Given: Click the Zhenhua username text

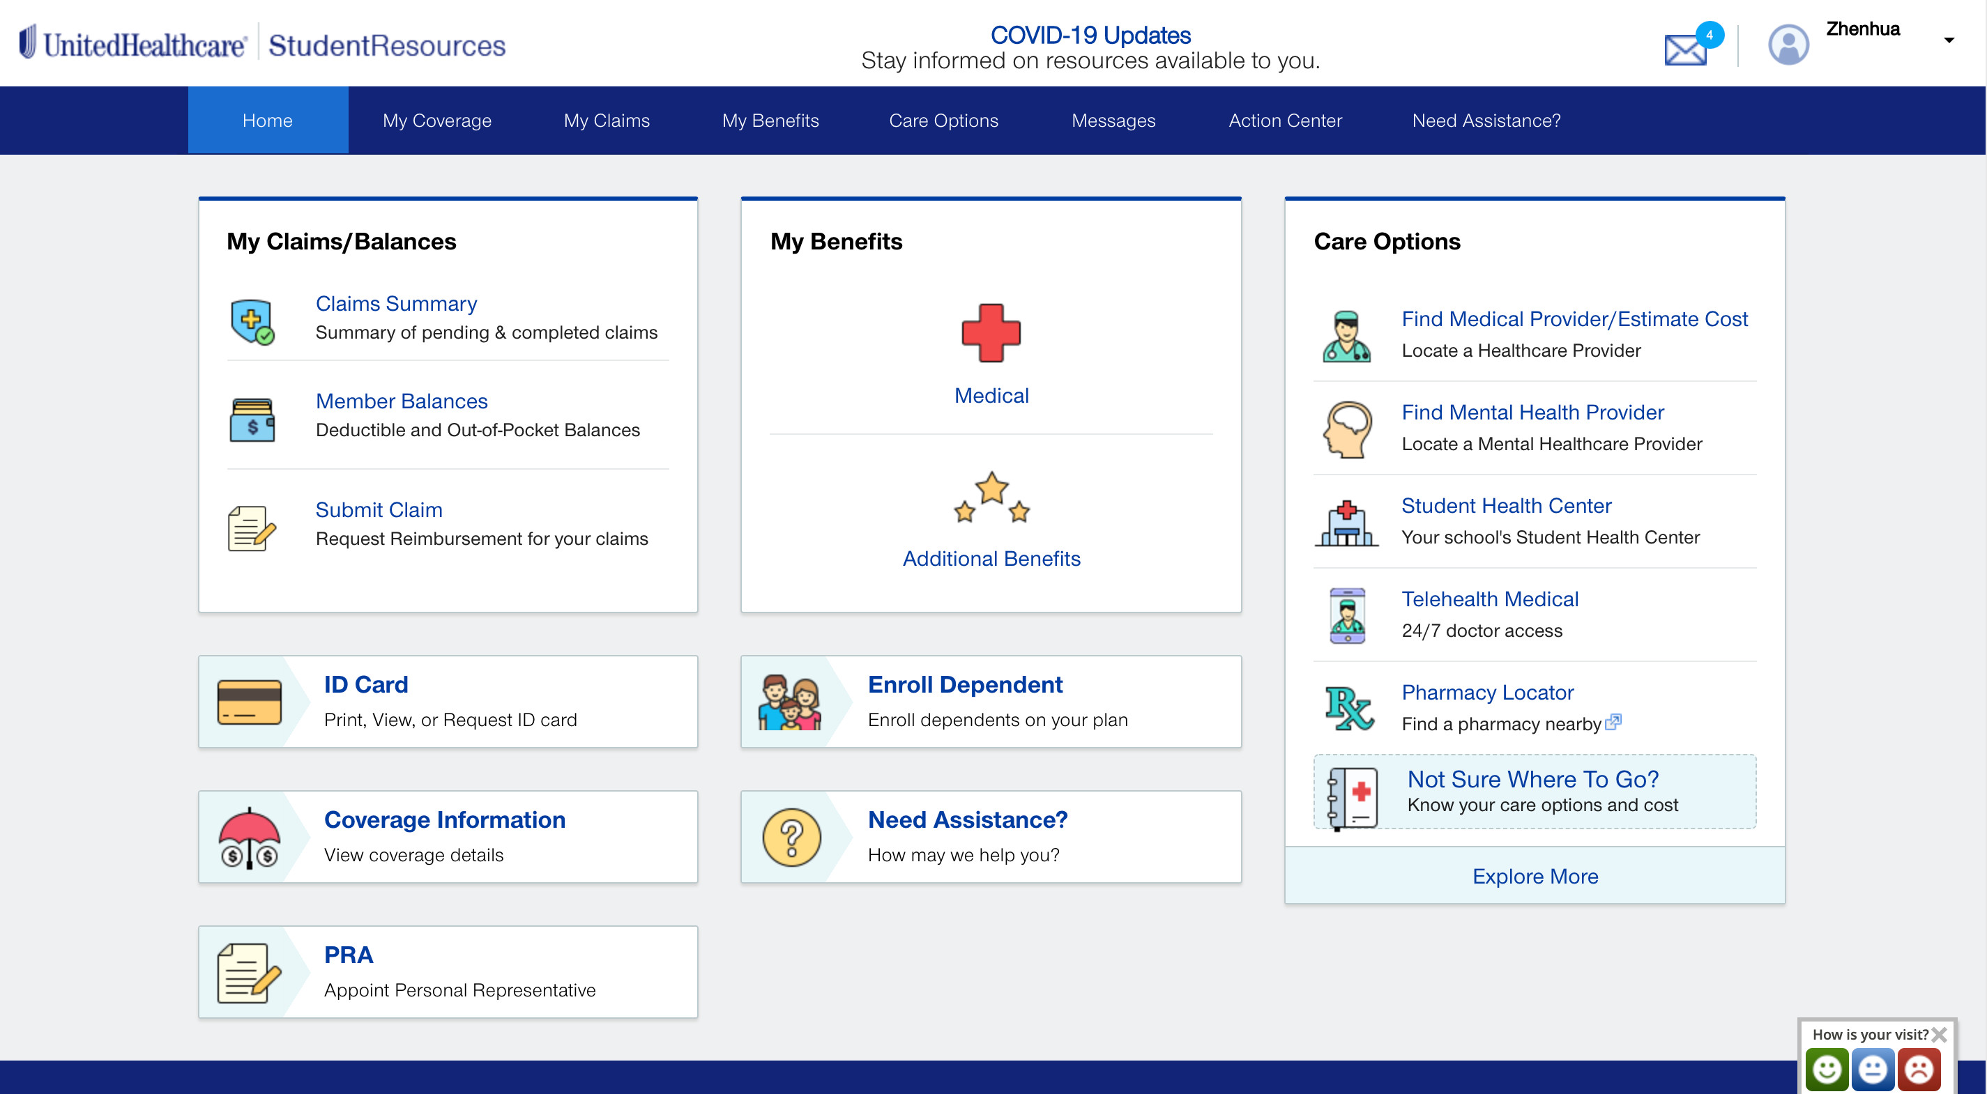Looking at the screenshot, I should click(1862, 29).
